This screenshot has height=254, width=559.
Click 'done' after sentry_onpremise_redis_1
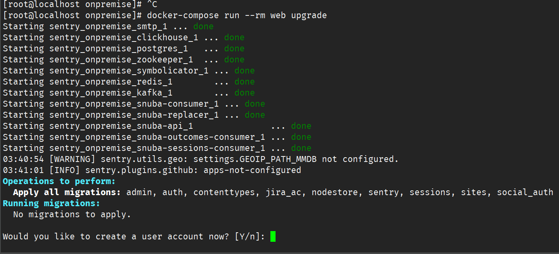click(245, 82)
